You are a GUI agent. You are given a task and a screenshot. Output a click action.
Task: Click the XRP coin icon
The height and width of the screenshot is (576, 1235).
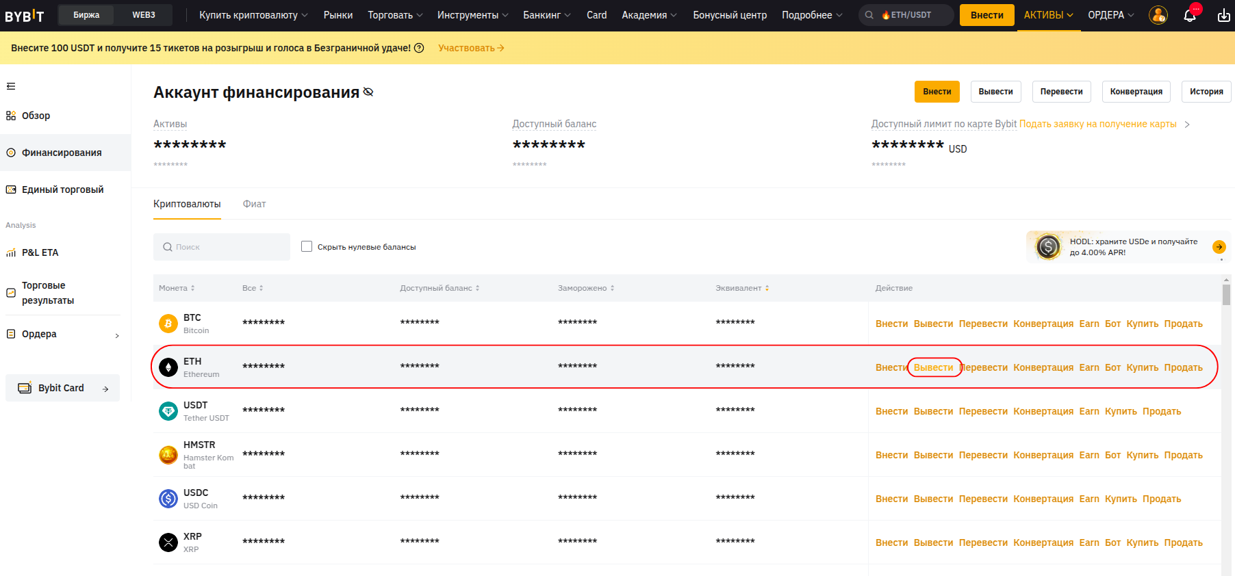point(168,542)
